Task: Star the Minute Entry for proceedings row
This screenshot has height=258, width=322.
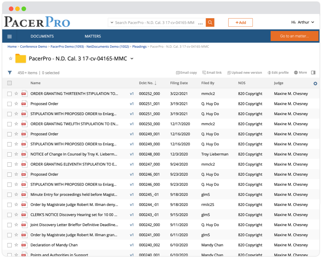Action: 16,194
